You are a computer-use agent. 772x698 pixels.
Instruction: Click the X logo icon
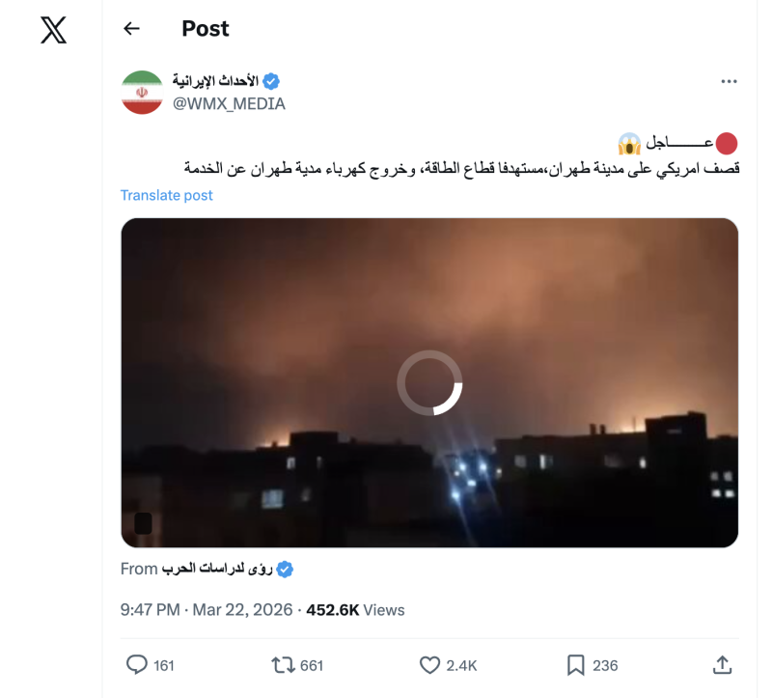53,30
